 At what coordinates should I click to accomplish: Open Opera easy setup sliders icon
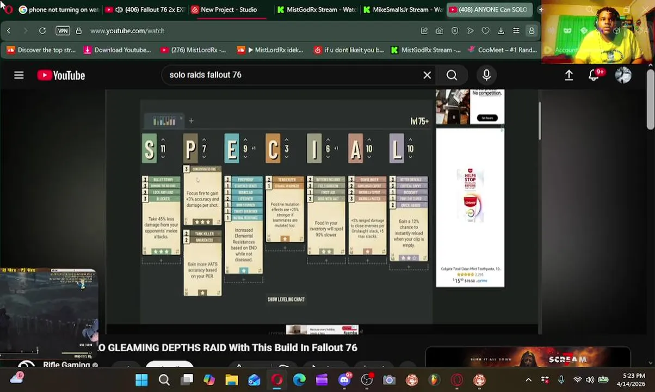coord(516,31)
